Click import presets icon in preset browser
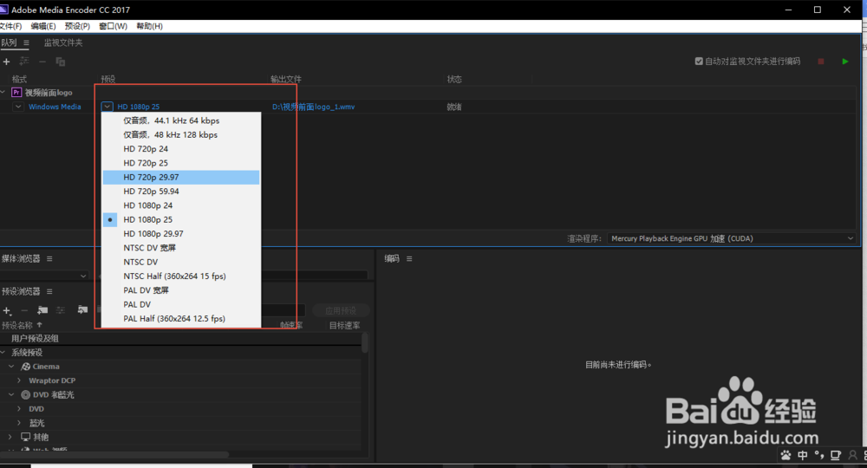867x468 pixels. click(82, 309)
